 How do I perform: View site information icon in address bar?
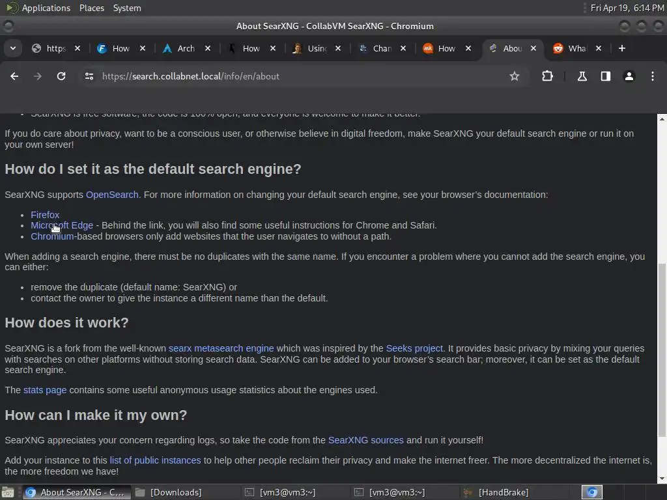[x=89, y=76]
